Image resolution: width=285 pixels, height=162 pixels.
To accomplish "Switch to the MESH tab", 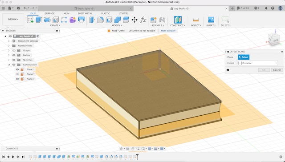I will point(66,13).
